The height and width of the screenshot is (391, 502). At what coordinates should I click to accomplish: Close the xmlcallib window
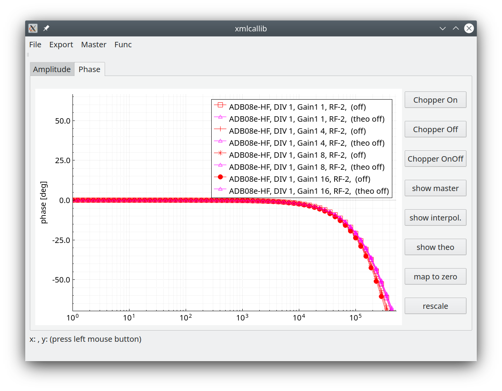pyautogui.click(x=469, y=28)
